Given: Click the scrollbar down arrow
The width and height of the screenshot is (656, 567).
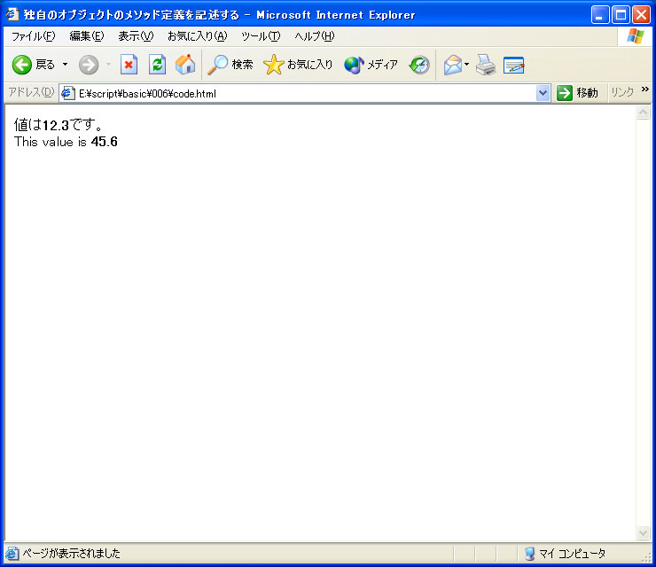Looking at the screenshot, I should coord(643,532).
